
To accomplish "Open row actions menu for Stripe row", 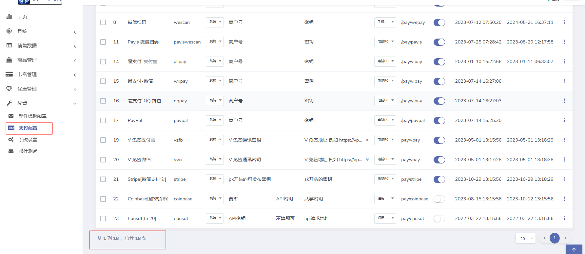I will tap(564, 179).
